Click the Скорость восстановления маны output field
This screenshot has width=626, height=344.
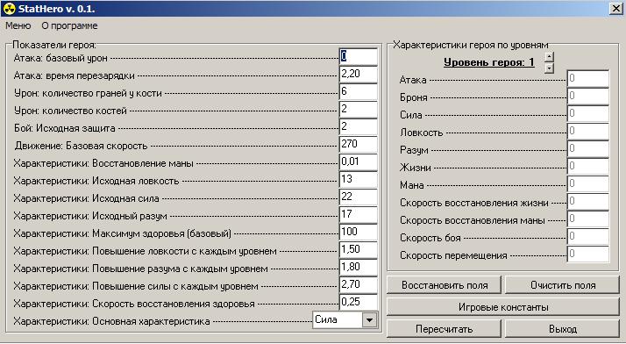coord(588,219)
